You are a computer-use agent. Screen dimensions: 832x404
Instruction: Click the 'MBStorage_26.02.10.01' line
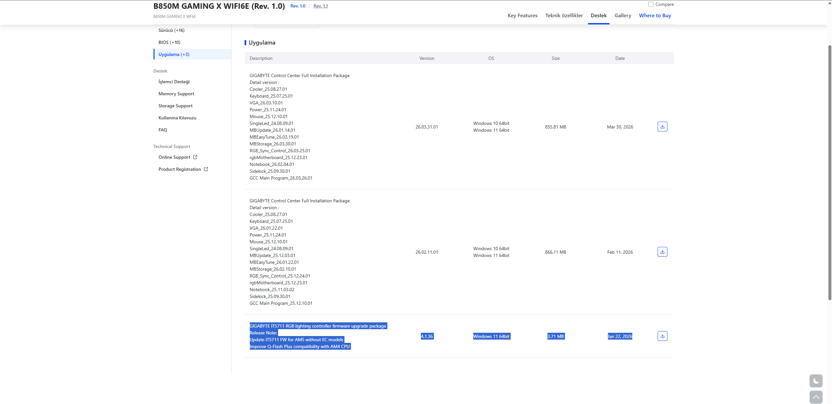[273, 269]
